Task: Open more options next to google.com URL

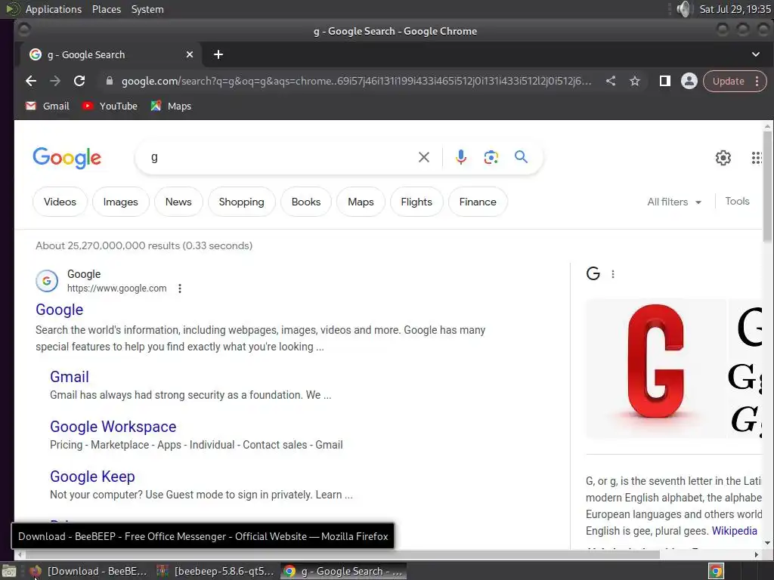Action: (180, 288)
